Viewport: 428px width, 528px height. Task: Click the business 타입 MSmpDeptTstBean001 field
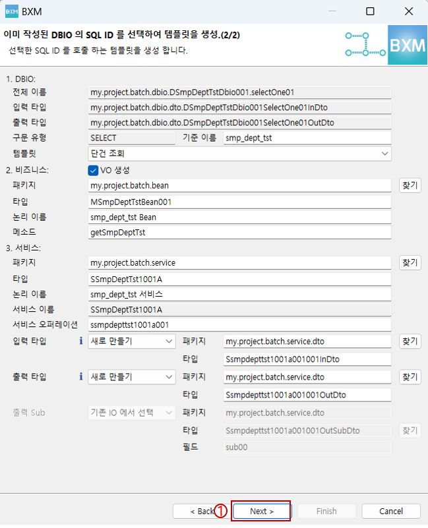click(x=240, y=201)
